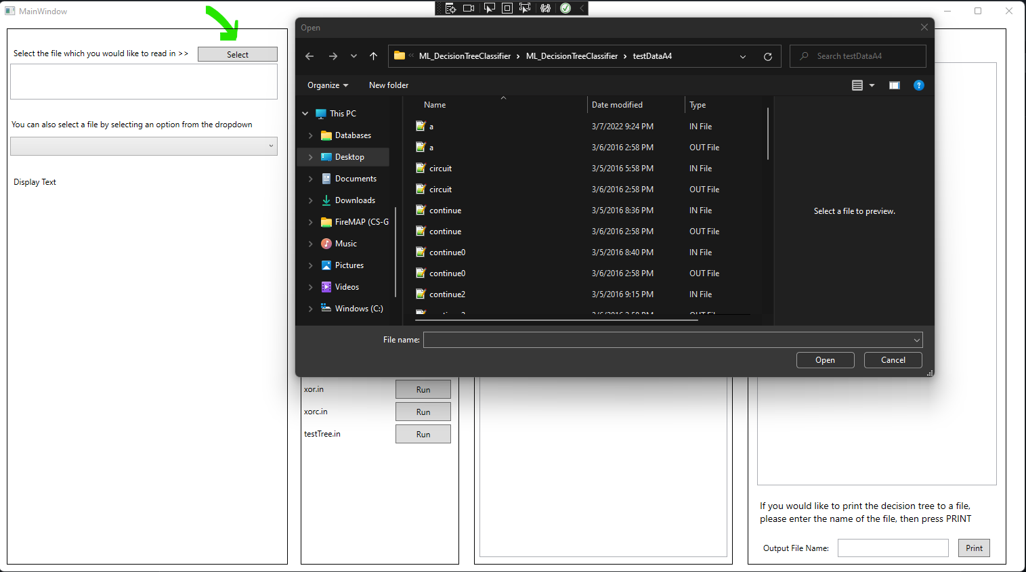The width and height of the screenshot is (1026, 572).
Task: Cancel the Open file dialog
Action: coord(893,360)
